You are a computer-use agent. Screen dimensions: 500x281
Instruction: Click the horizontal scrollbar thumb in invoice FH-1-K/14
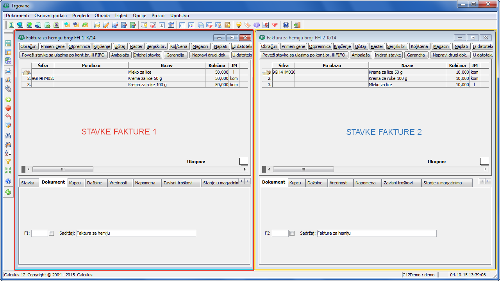(63, 170)
